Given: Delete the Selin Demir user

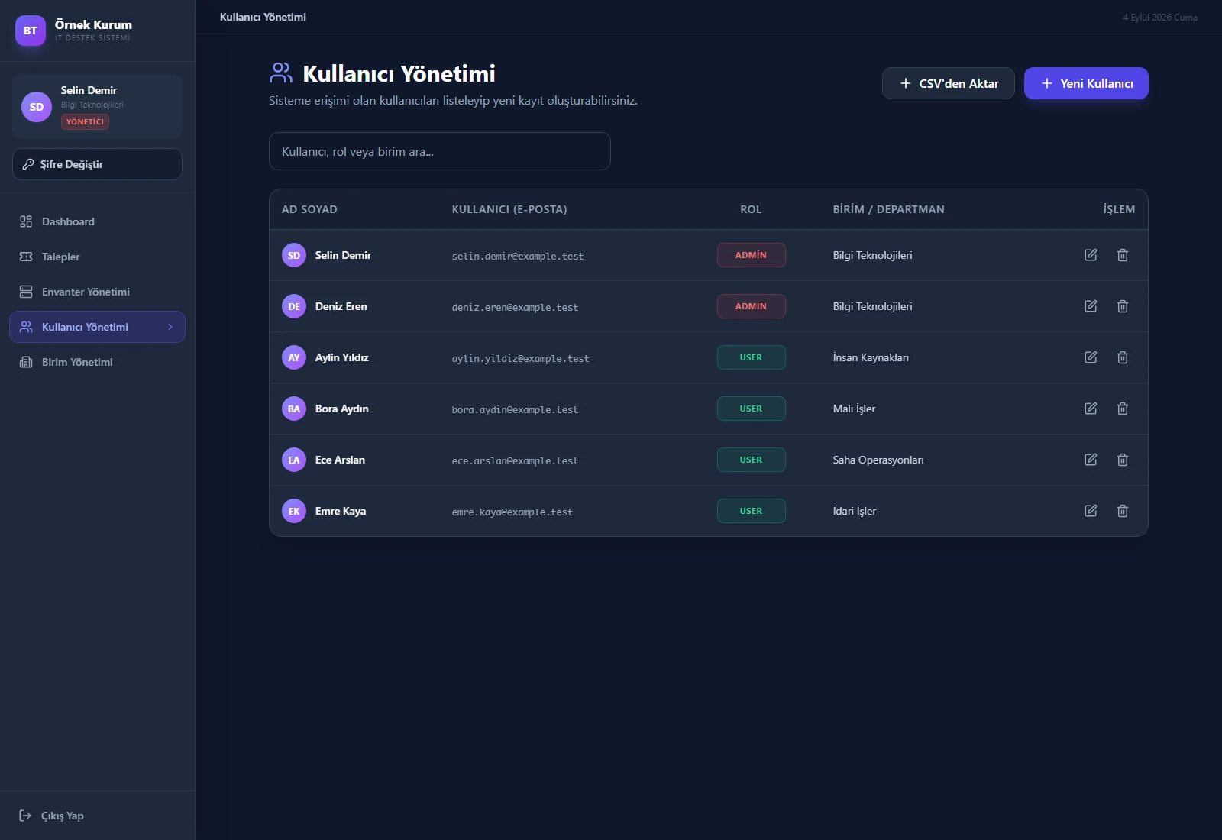Looking at the screenshot, I should 1123,255.
